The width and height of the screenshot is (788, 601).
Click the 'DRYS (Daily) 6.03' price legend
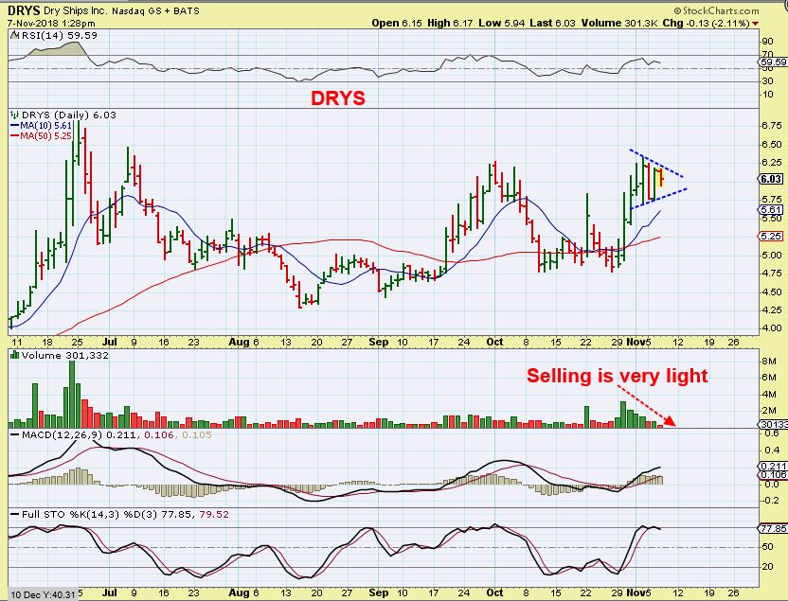69,115
